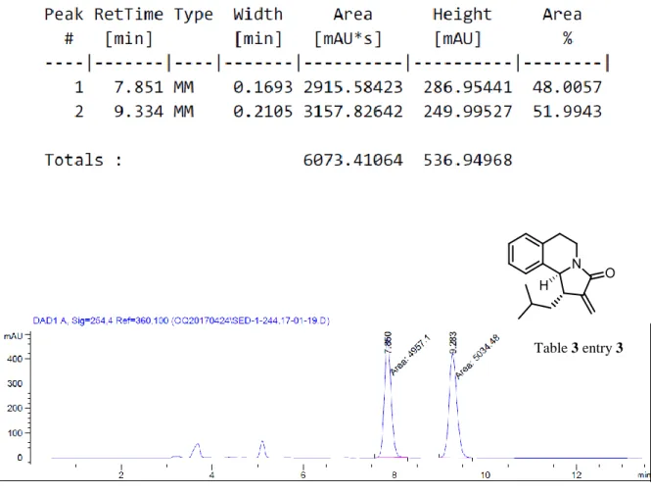The width and height of the screenshot is (651, 493).
Task: Click height value 249.99527
Action: (468, 112)
